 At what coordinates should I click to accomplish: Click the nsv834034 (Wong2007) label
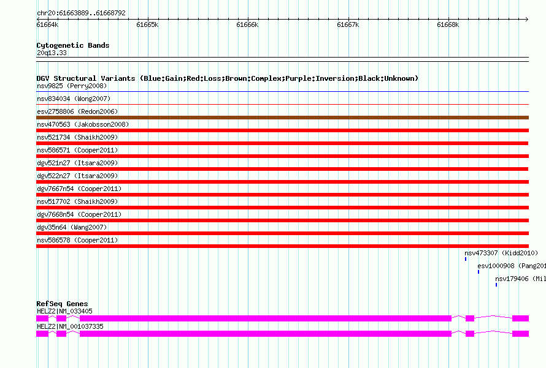[x=74, y=99]
